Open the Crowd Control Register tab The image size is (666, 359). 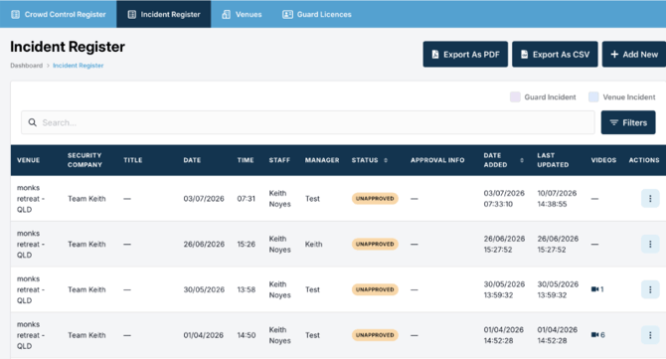[x=59, y=15]
